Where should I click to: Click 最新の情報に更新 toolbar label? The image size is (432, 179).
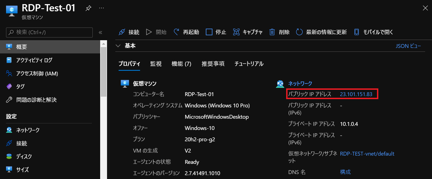(326, 32)
